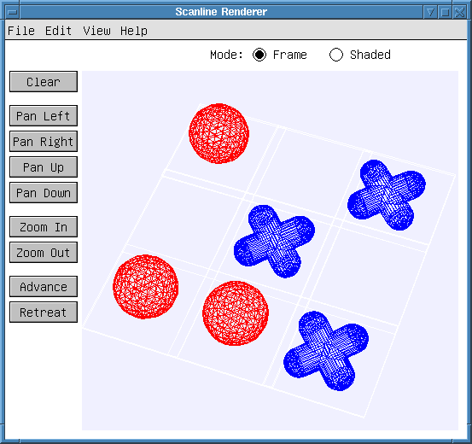This screenshot has width=472, height=444.
Task: Zoom in on the scene
Action: click(x=44, y=226)
